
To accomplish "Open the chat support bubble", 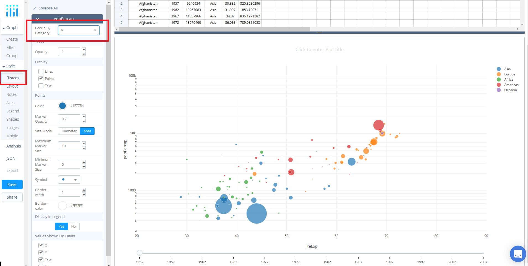I will pyautogui.click(x=518, y=254).
